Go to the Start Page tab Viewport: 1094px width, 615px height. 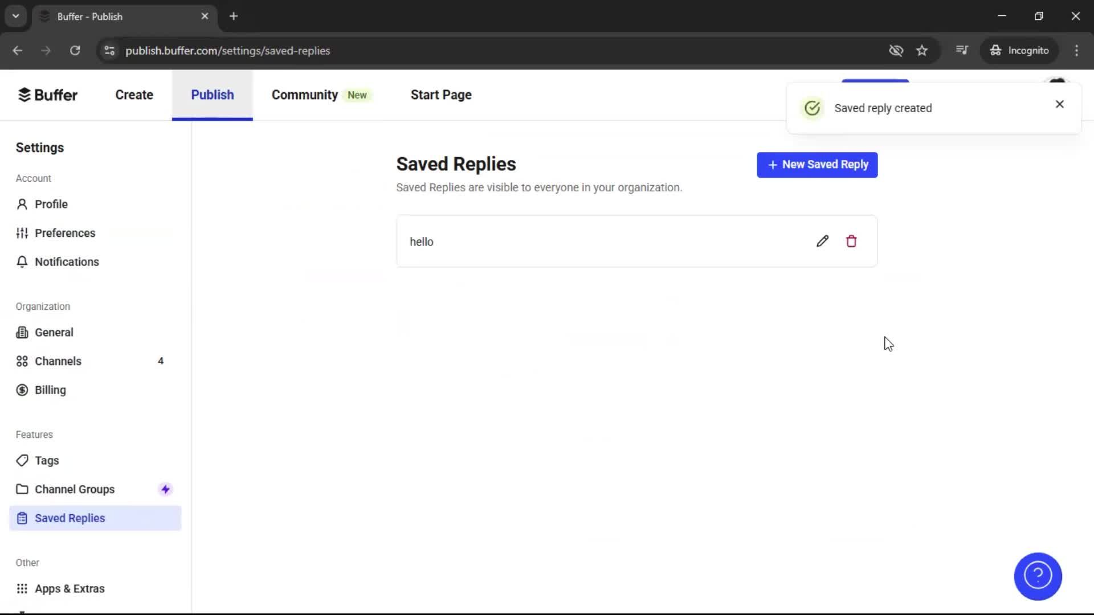tap(440, 95)
